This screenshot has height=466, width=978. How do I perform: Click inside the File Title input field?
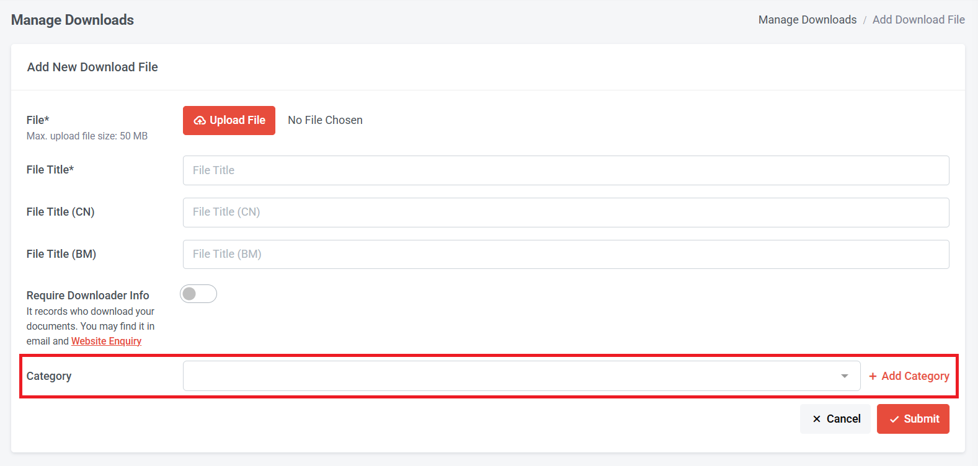pyautogui.click(x=434, y=170)
